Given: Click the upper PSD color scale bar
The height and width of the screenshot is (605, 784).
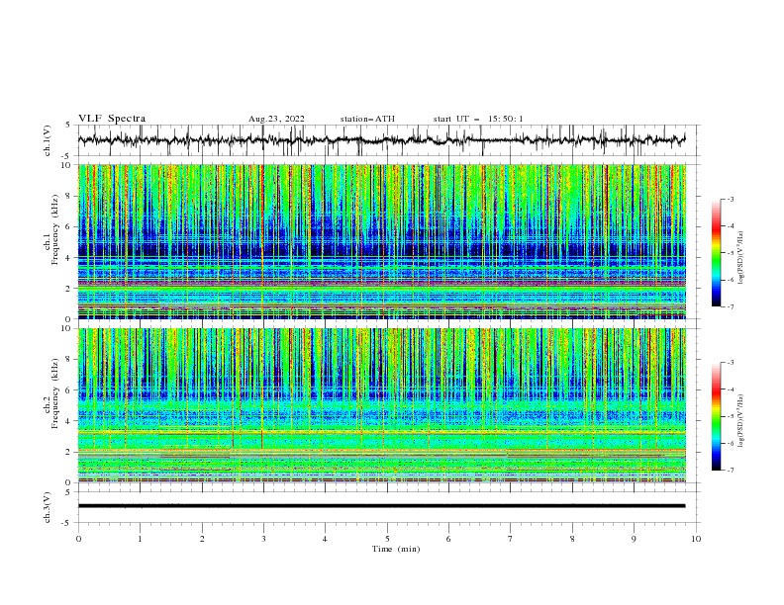Looking at the screenshot, I should [x=717, y=252].
